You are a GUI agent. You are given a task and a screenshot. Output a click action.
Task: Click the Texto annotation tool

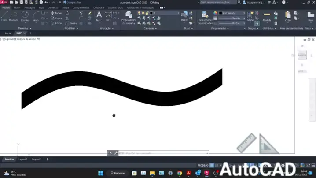[99, 17]
